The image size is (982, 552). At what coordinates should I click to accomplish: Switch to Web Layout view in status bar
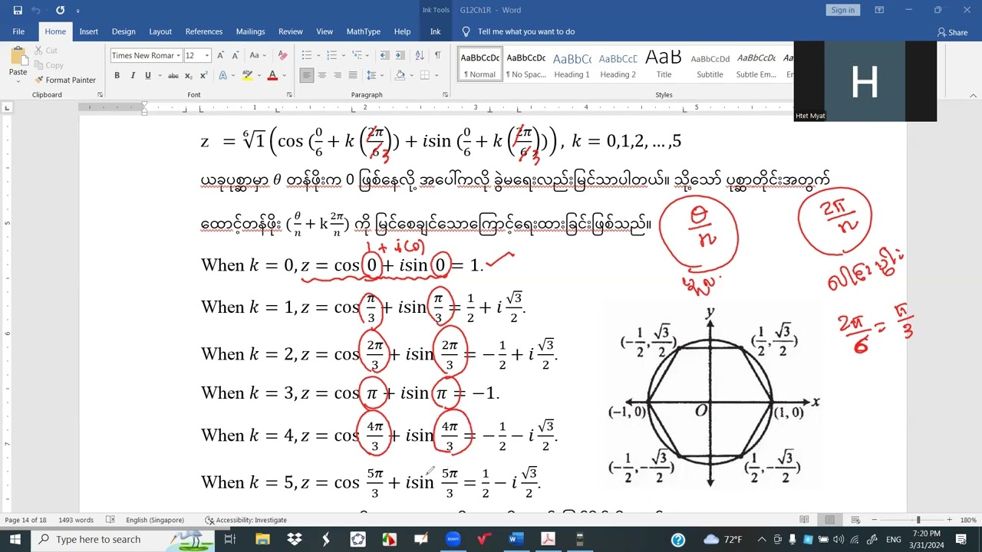tap(855, 520)
